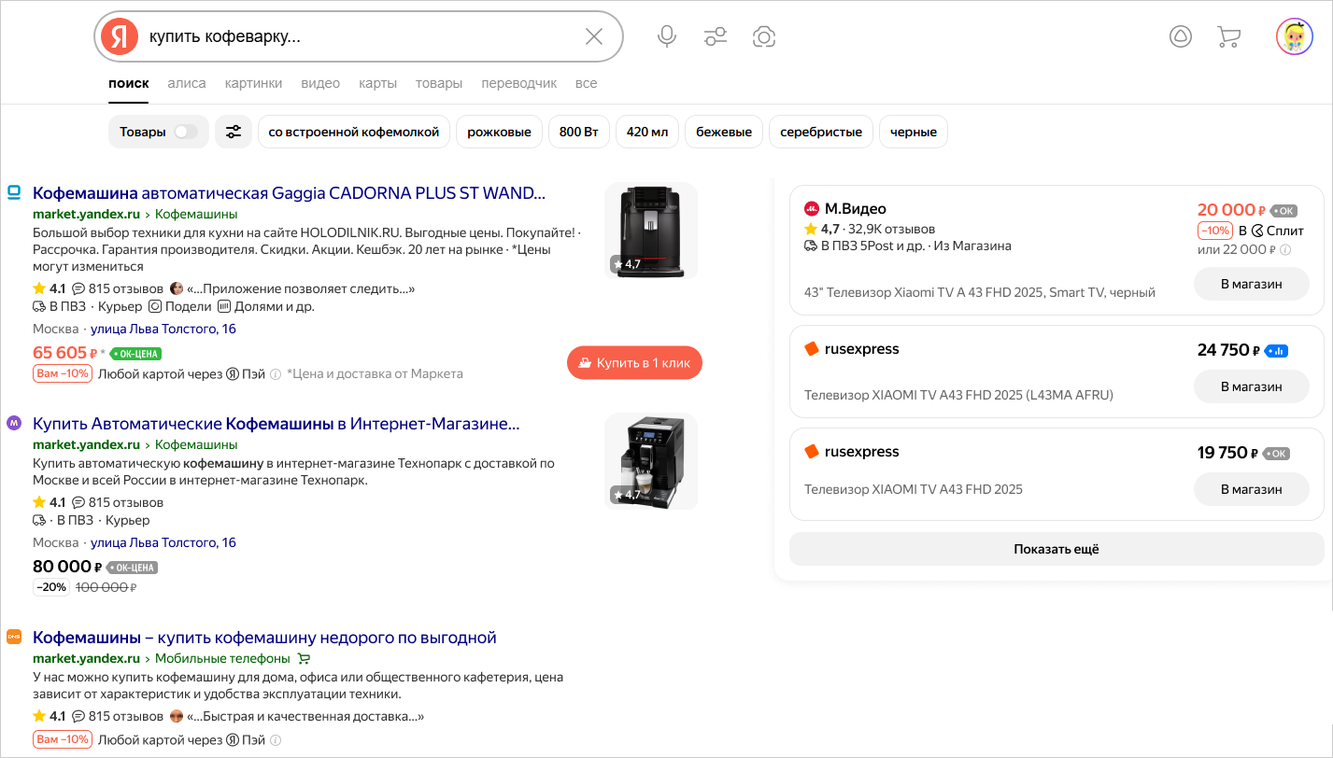Click Купить в 1 клик button
1333x758 pixels.
pyautogui.click(x=634, y=362)
